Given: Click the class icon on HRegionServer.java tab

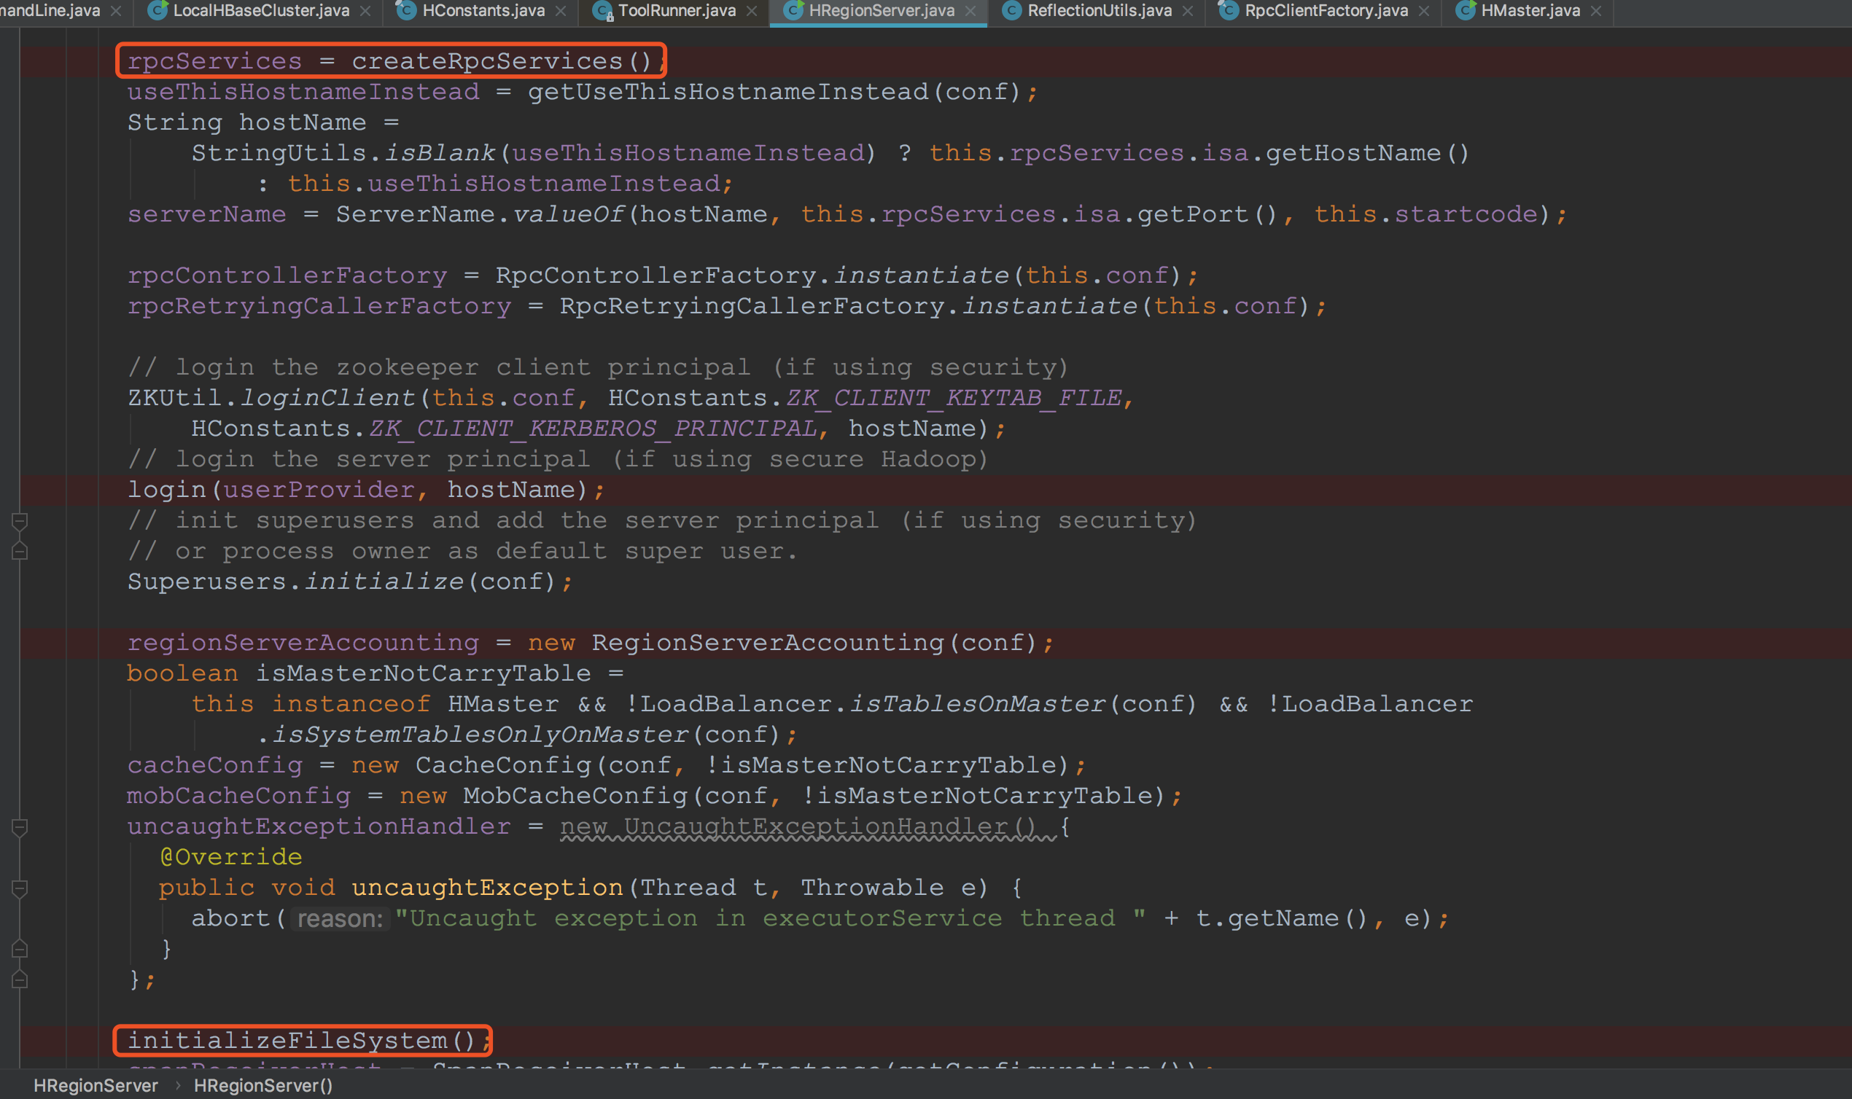Looking at the screenshot, I should (x=793, y=10).
